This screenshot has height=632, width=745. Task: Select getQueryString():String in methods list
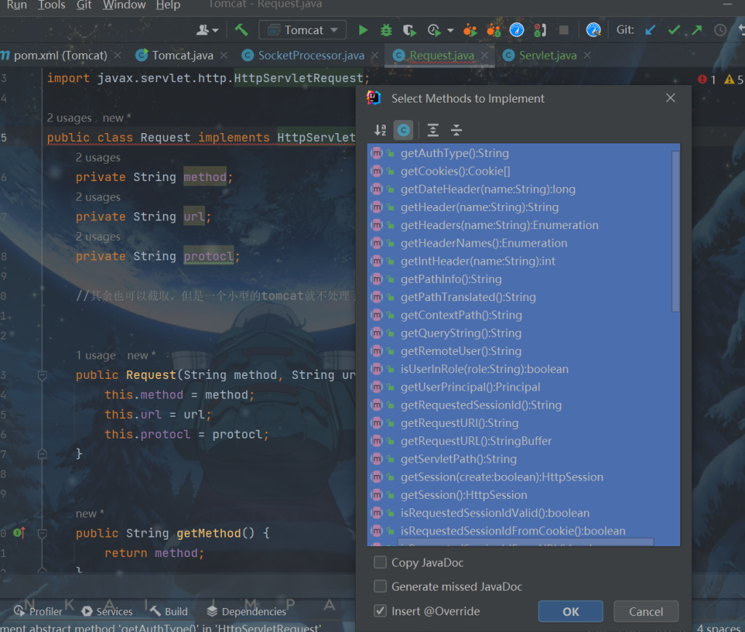click(461, 333)
